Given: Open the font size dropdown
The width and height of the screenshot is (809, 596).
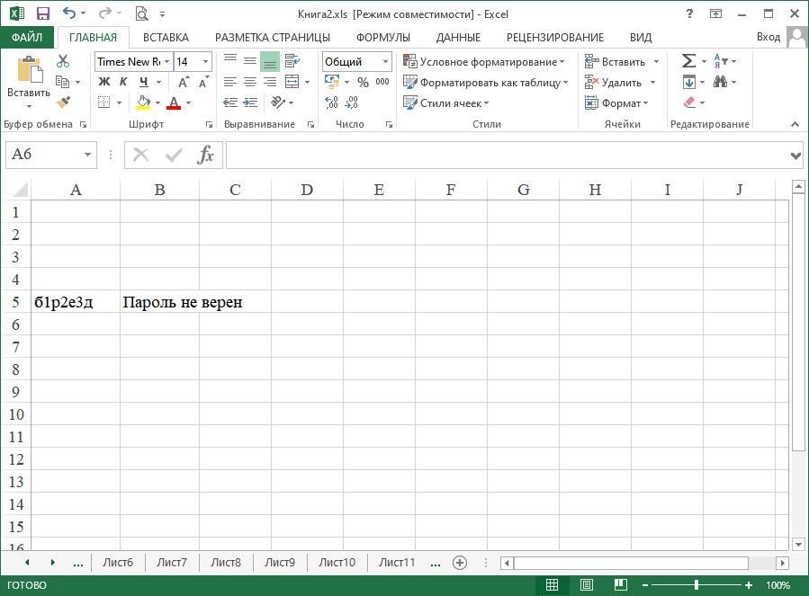Looking at the screenshot, I should point(205,61).
